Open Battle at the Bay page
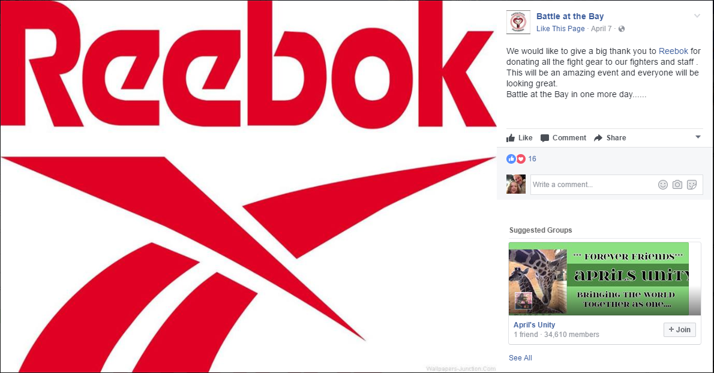This screenshot has height=373, width=714. click(x=569, y=16)
